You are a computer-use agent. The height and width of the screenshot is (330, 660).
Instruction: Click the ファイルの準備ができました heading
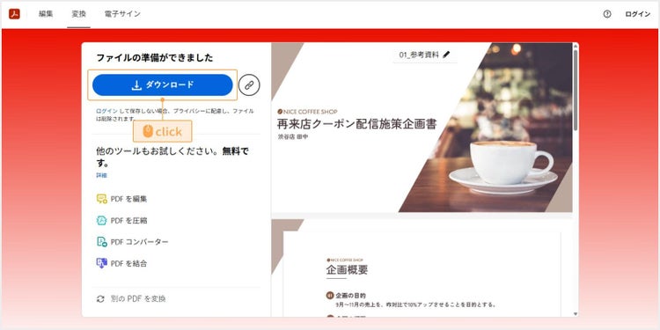point(155,58)
